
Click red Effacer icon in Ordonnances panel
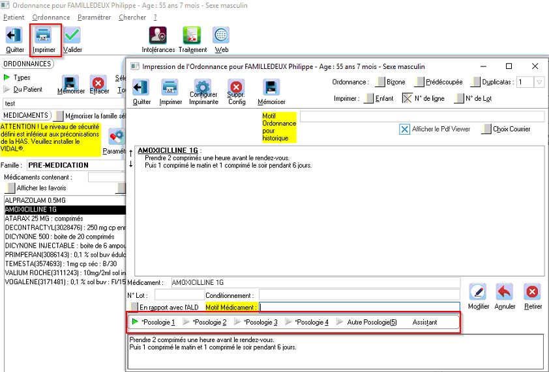[x=98, y=83]
